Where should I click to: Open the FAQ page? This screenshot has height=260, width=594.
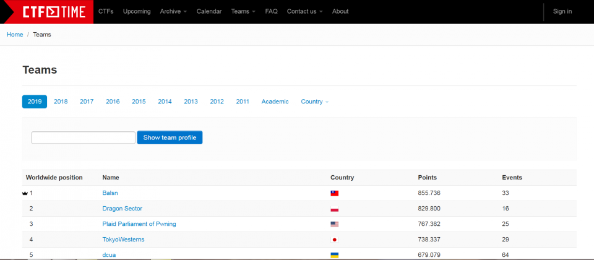271,11
